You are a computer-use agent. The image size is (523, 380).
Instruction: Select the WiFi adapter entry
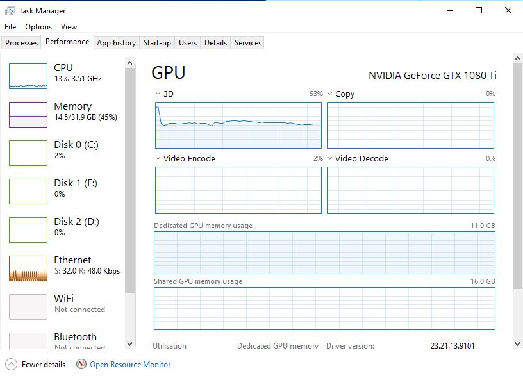click(x=63, y=306)
